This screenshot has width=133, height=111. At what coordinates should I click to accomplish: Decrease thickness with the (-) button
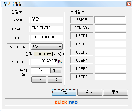pos(55,79)
